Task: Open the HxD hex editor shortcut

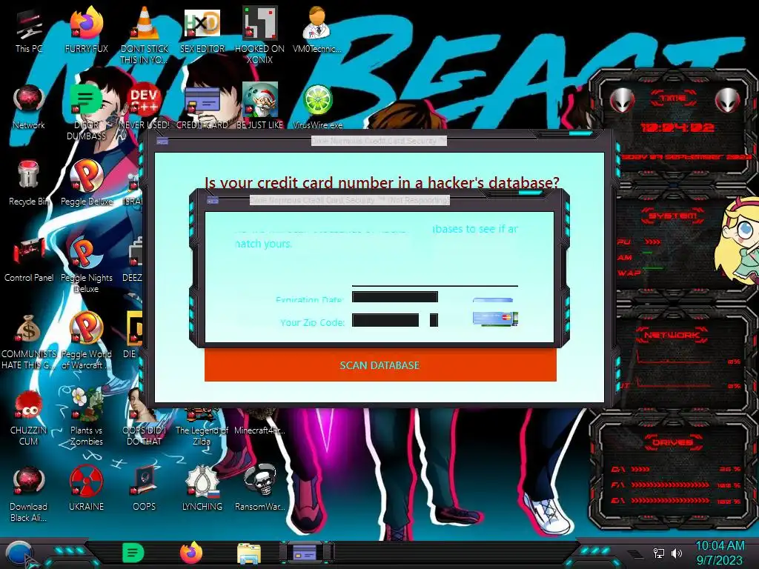Action: pyautogui.click(x=202, y=30)
